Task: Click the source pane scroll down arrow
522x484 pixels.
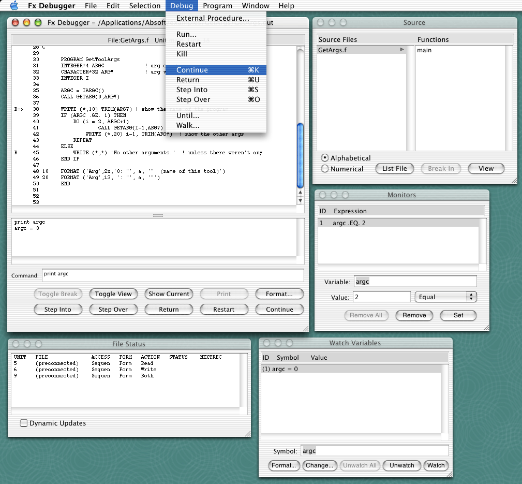Action: point(300,200)
